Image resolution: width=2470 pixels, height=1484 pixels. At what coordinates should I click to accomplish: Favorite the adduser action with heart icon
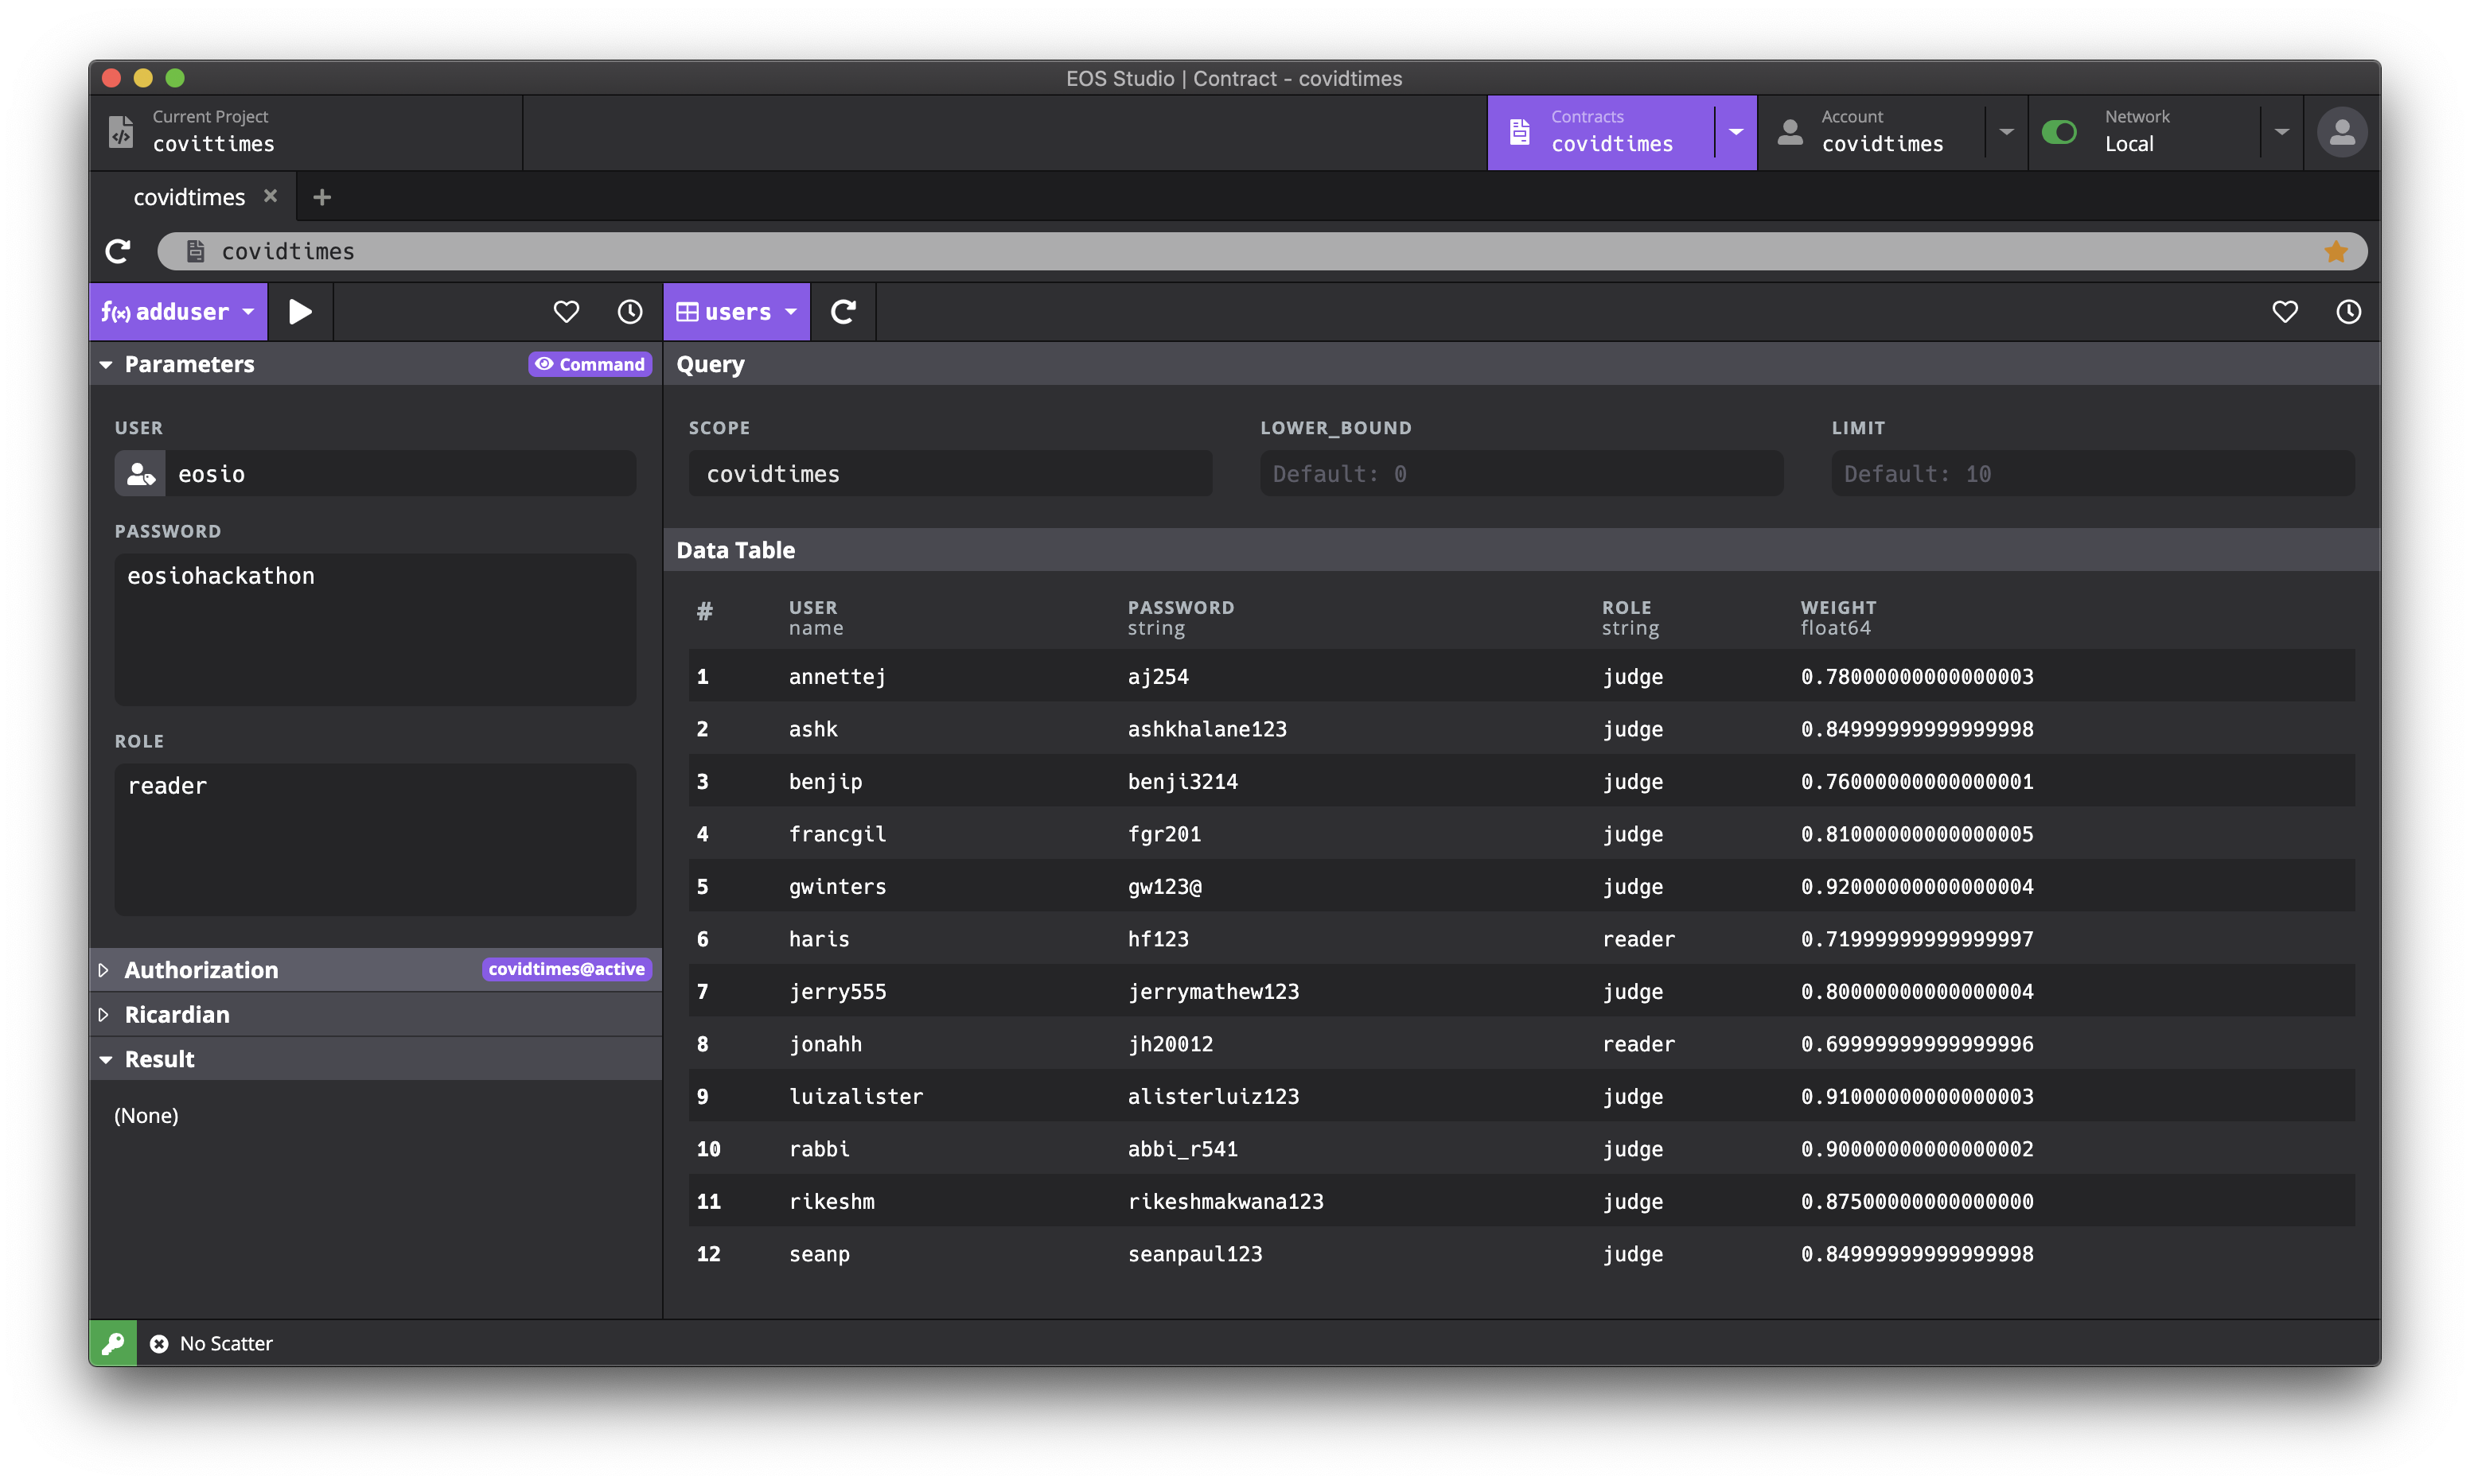(567, 312)
